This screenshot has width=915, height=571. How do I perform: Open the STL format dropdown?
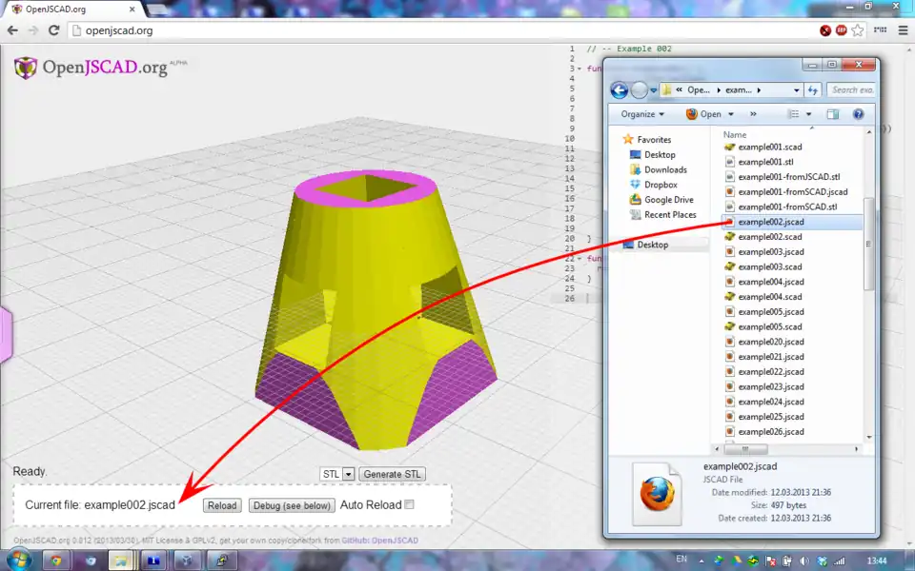[348, 474]
